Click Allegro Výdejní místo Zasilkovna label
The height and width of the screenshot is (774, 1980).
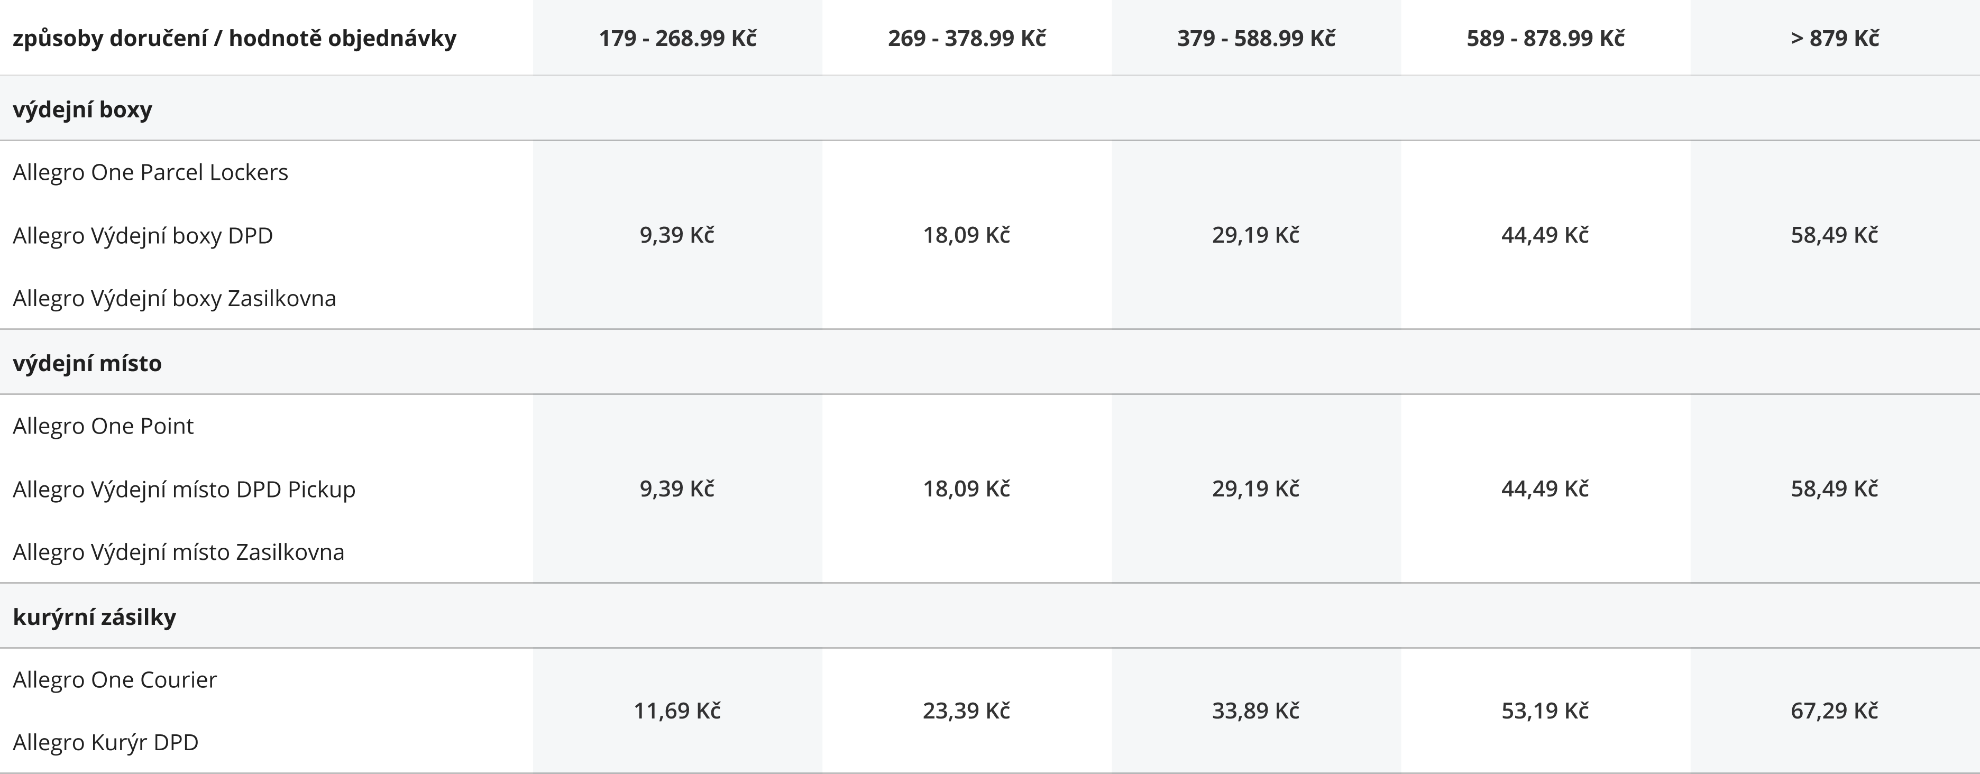[x=178, y=552]
